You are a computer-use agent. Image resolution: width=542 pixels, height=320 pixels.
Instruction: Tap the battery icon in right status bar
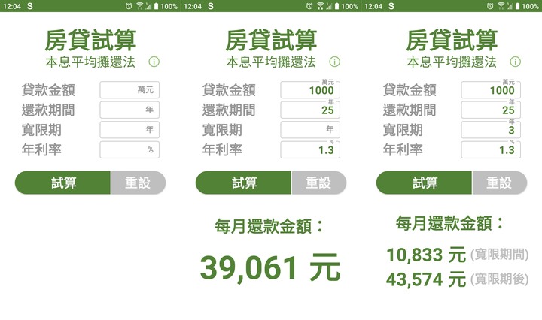pyautogui.click(x=517, y=6)
